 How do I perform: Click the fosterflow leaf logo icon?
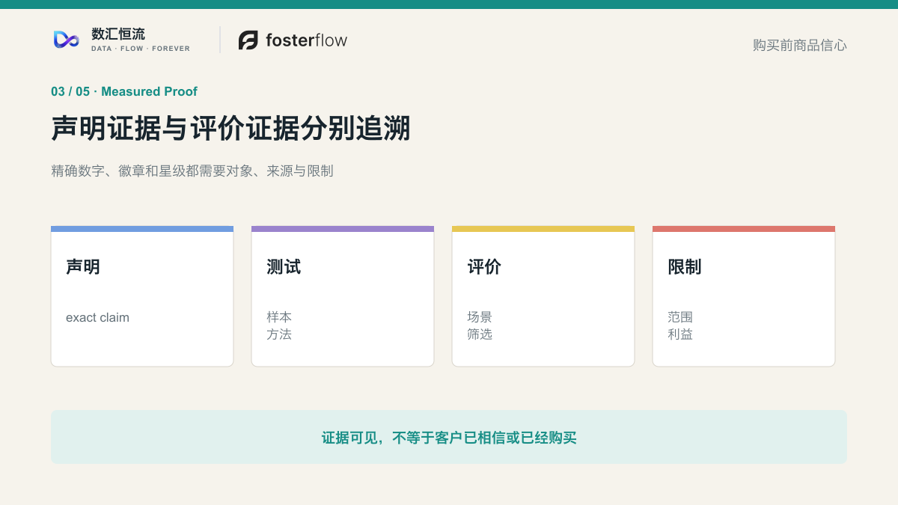coord(248,40)
